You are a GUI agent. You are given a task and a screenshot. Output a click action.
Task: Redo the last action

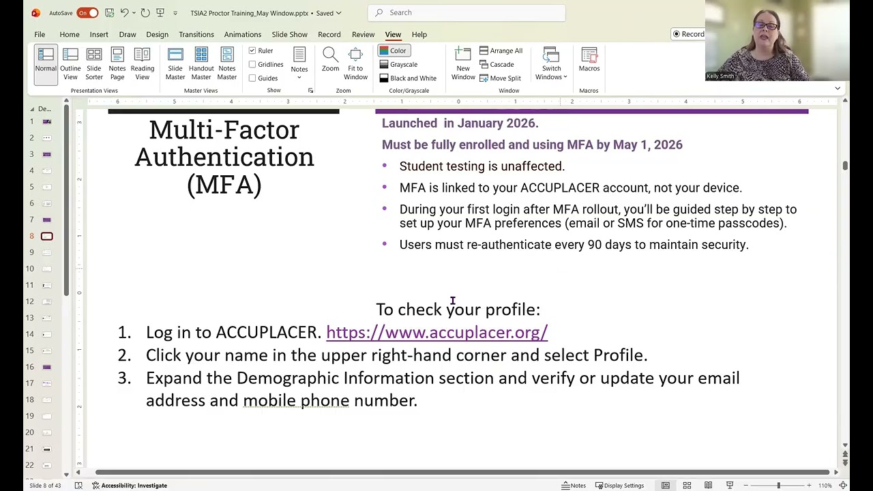pos(145,12)
